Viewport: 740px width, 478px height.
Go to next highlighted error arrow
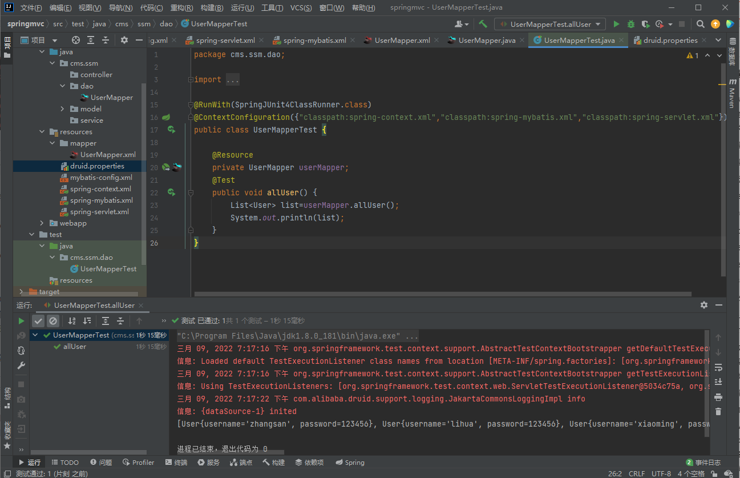720,55
